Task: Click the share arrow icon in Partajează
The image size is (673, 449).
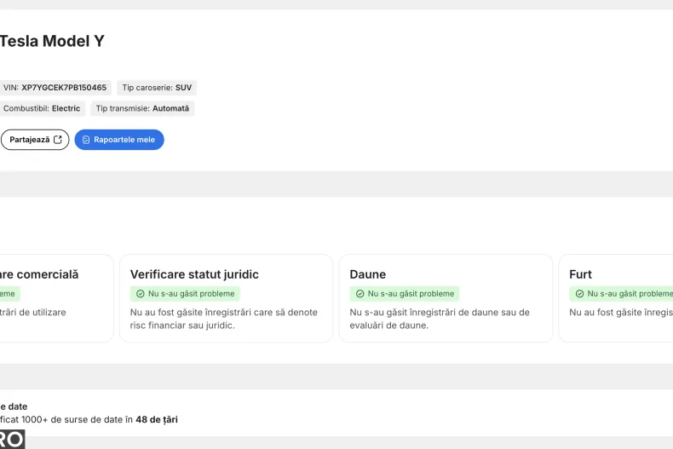Action: click(x=58, y=140)
